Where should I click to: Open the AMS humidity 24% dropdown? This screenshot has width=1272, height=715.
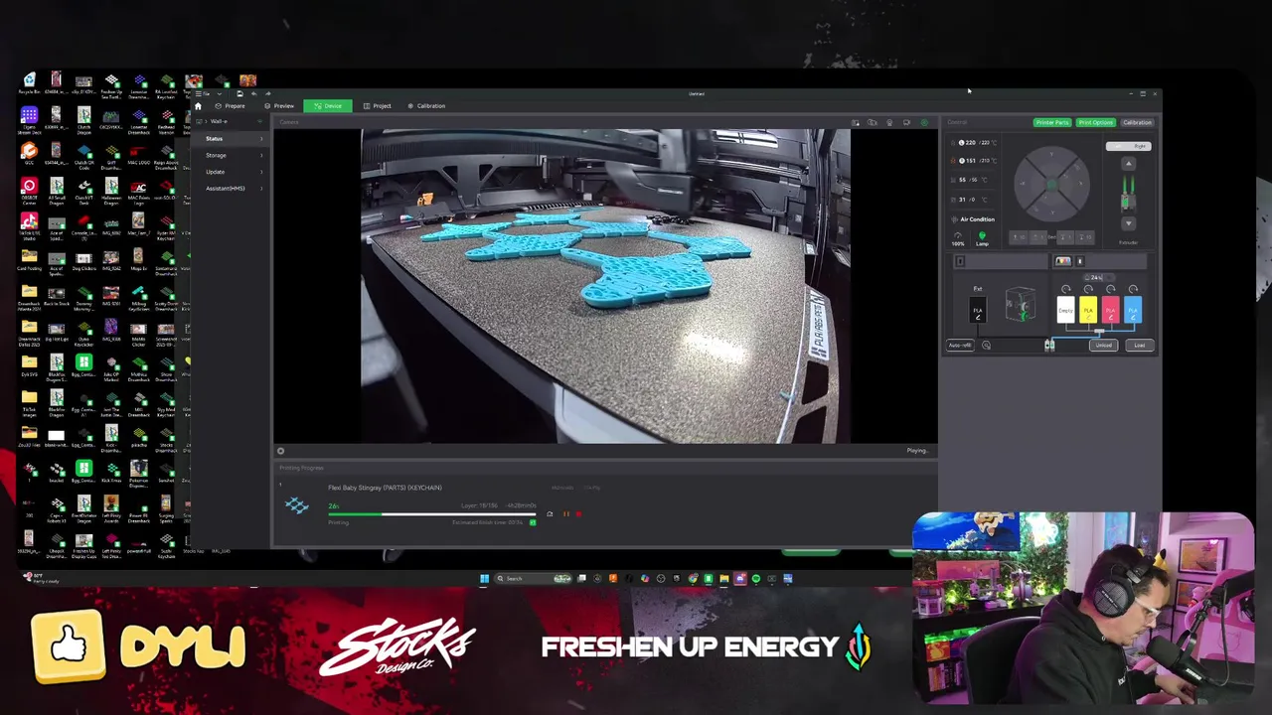tap(1099, 277)
